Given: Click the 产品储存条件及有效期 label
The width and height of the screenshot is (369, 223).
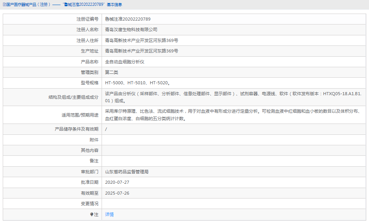Looking at the screenshot, I should [x=76, y=129].
